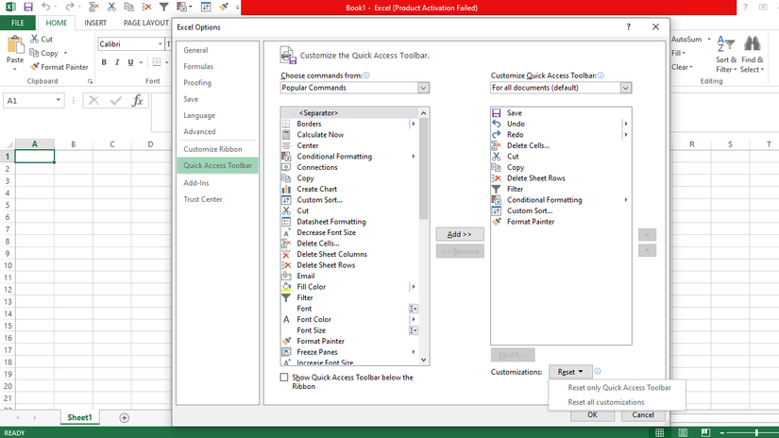Select Fill Color in the commands list
This screenshot has height=438, width=779.
coord(349,287)
